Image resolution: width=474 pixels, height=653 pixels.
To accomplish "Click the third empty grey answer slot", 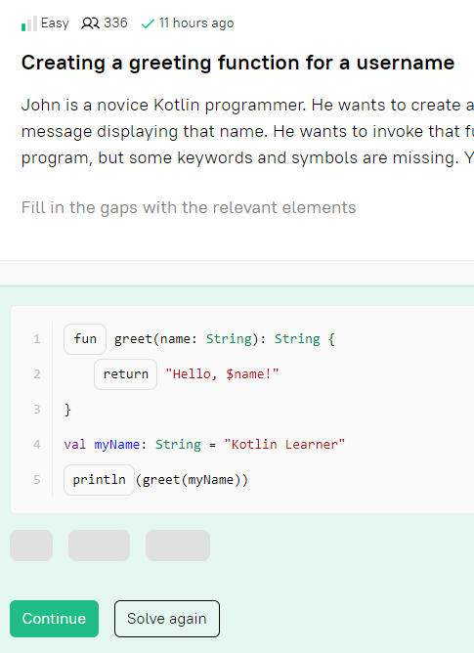I will tap(178, 545).
